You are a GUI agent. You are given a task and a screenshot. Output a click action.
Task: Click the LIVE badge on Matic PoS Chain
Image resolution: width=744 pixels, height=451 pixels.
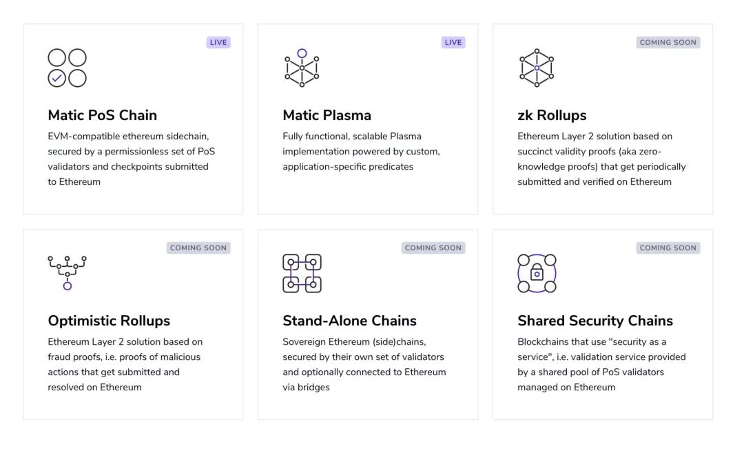[x=218, y=43]
